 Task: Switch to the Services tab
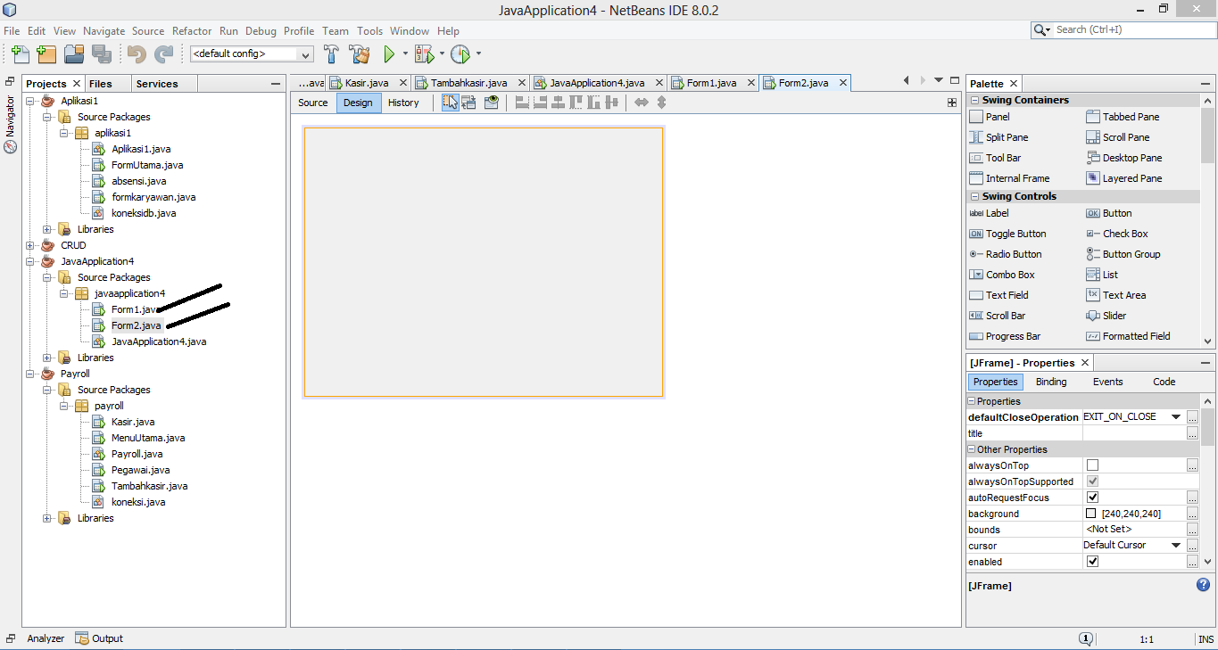click(x=157, y=84)
